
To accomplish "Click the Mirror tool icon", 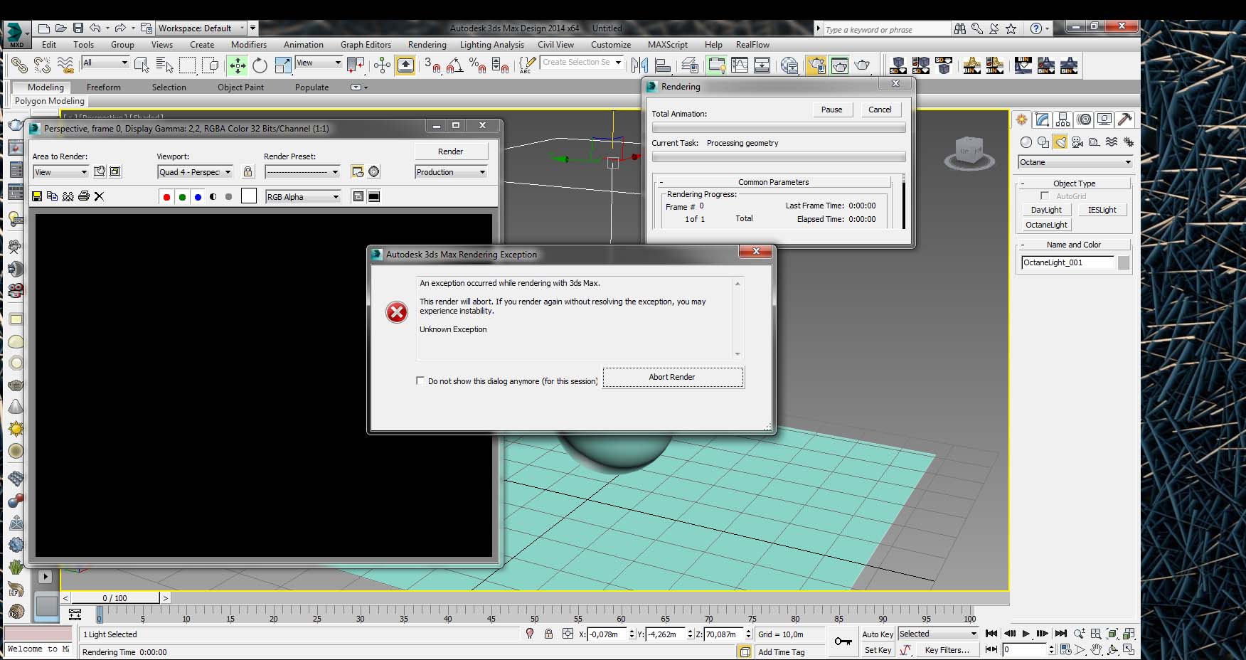I will point(639,65).
